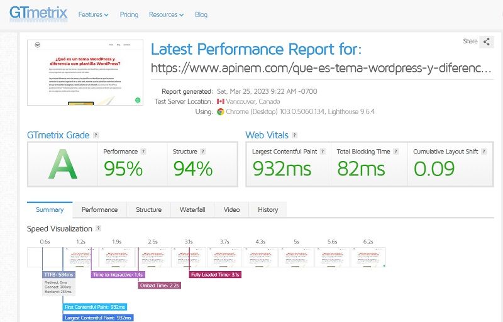This screenshot has width=503, height=322.
Task: Click the tested apinem.com URL
Action: [x=321, y=68]
